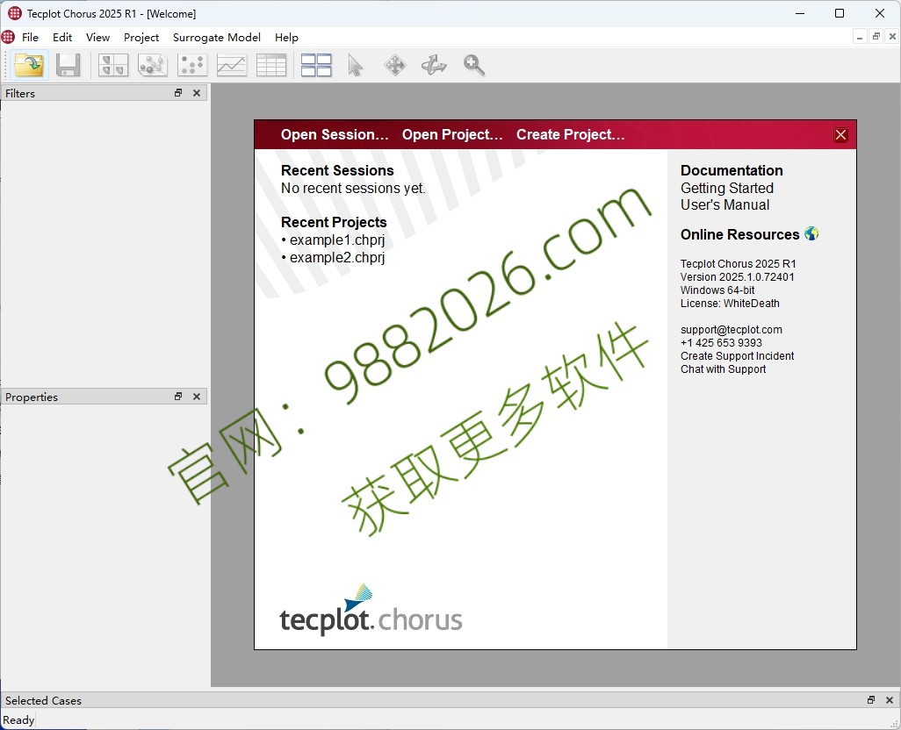Screen dimensions: 901x730
Task: Minimize the Tecplot Chorus main window
Action: 800,13
